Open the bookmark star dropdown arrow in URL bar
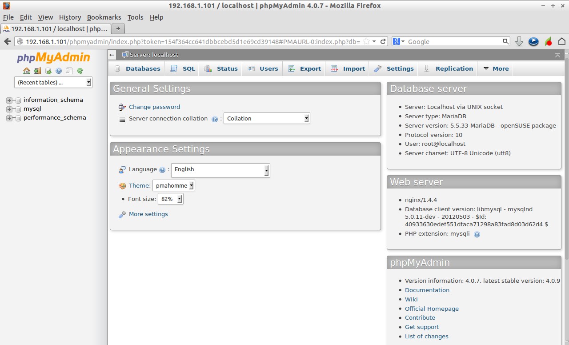Viewport: 569px width, 345px height. (374, 41)
